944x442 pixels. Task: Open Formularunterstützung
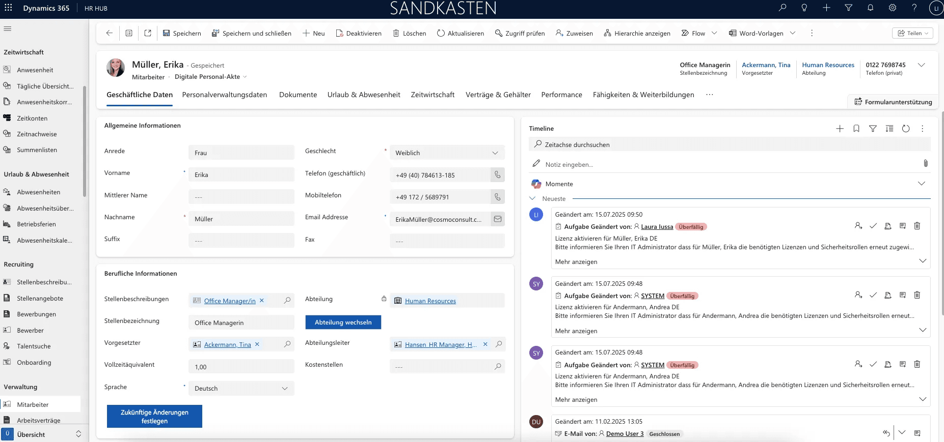893,102
